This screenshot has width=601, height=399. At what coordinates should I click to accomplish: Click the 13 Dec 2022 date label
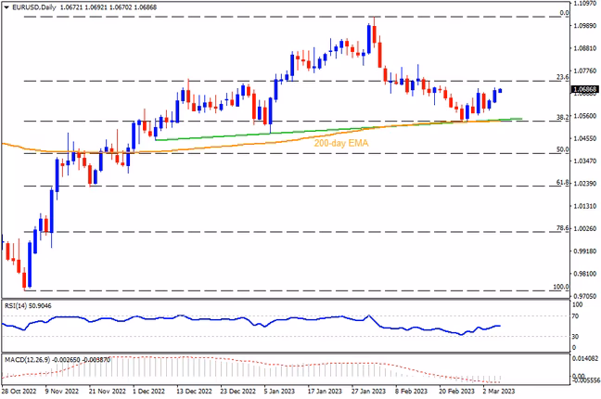click(194, 392)
